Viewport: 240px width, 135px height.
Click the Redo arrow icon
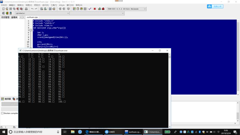(x=36, y=9)
